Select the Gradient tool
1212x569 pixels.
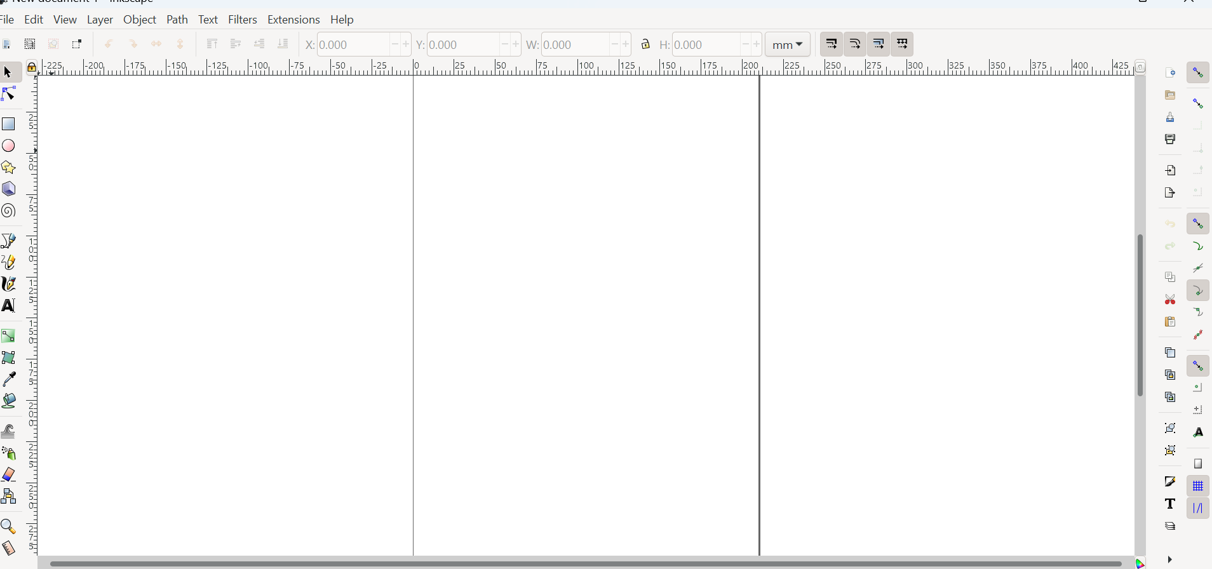coord(8,336)
